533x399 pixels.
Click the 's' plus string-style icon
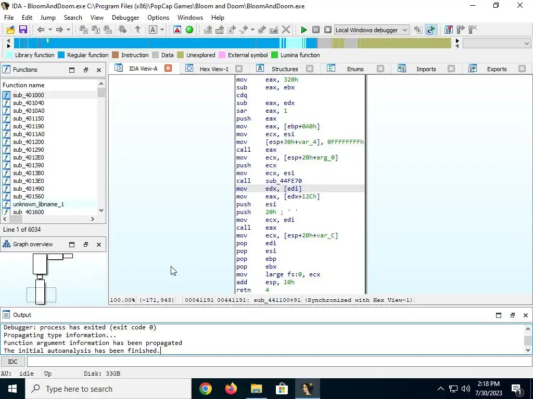(x=244, y=30)
